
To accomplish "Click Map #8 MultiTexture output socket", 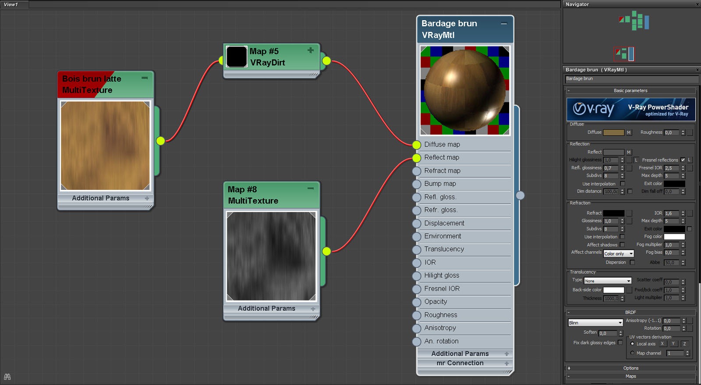I will click(326, 251).
